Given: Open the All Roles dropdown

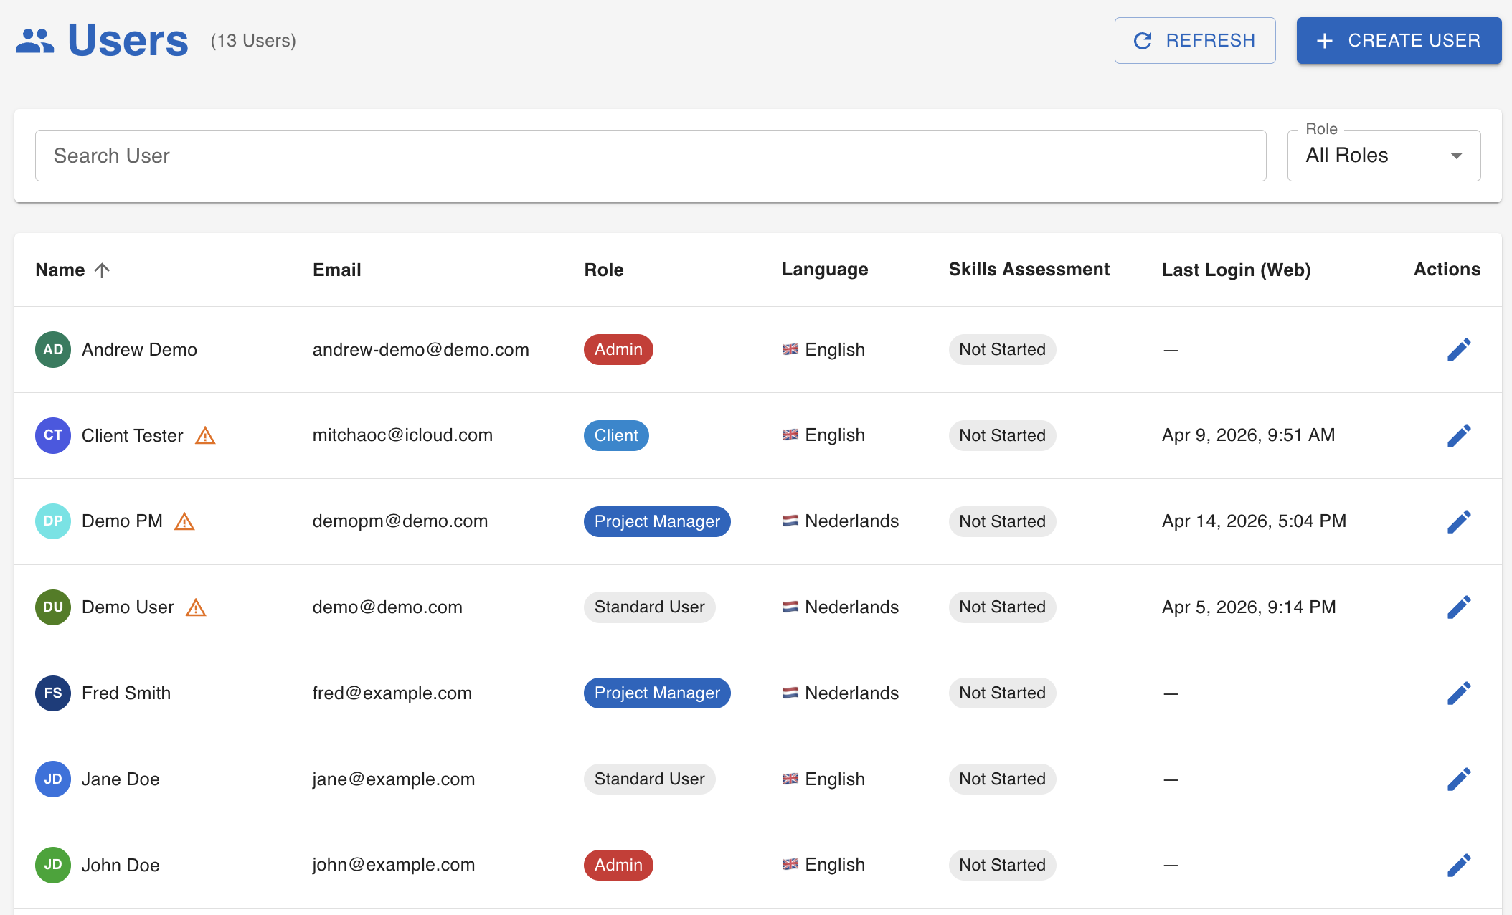Looking at the screenshot, I should (x=1383, y=155).
